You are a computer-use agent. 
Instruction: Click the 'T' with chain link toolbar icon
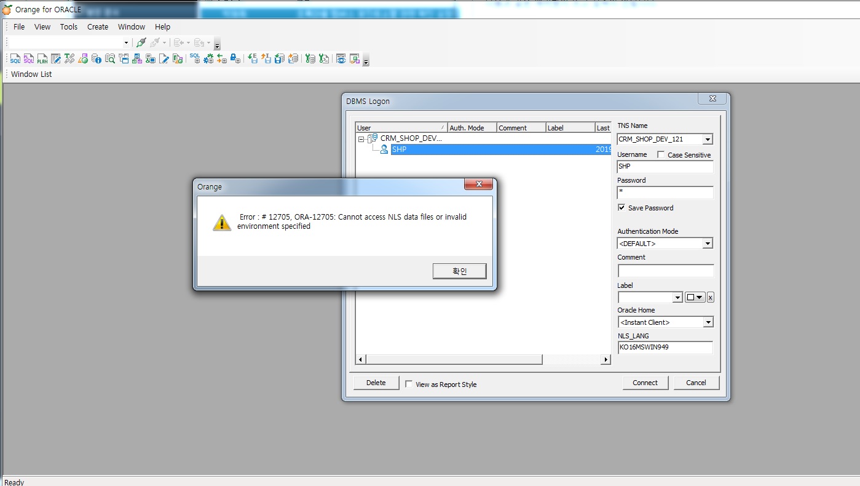pyautogui.click(x=69, y=59)
